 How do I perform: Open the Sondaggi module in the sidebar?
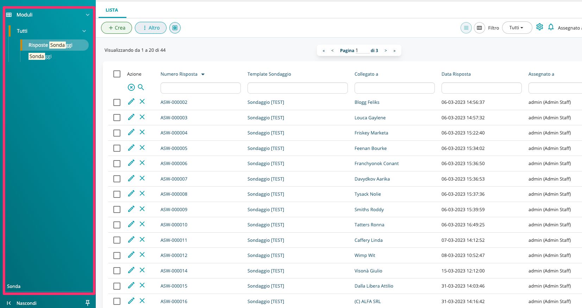(40, 56)
